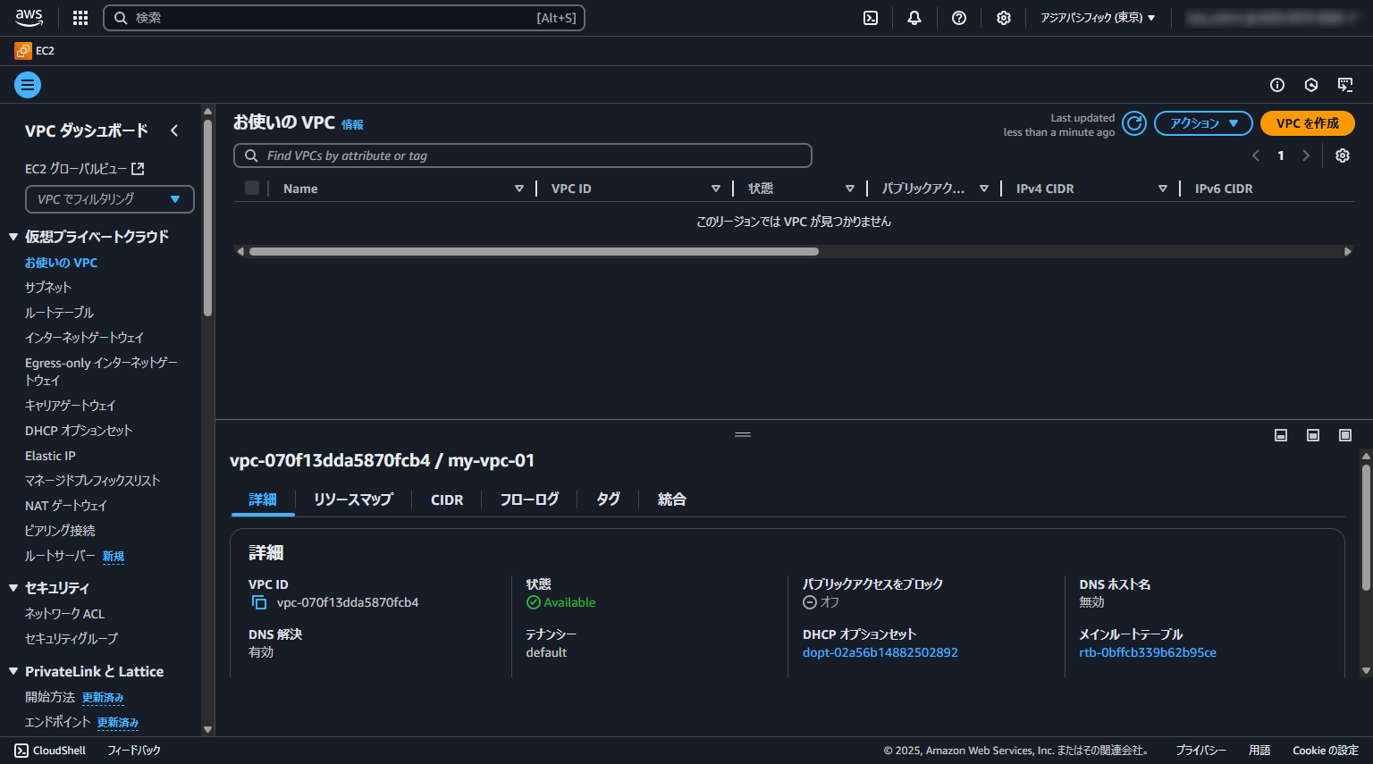Collapse the detail panel to bottom
The height and width of the screenshot is (764, 1373).
click(1281, 435)
